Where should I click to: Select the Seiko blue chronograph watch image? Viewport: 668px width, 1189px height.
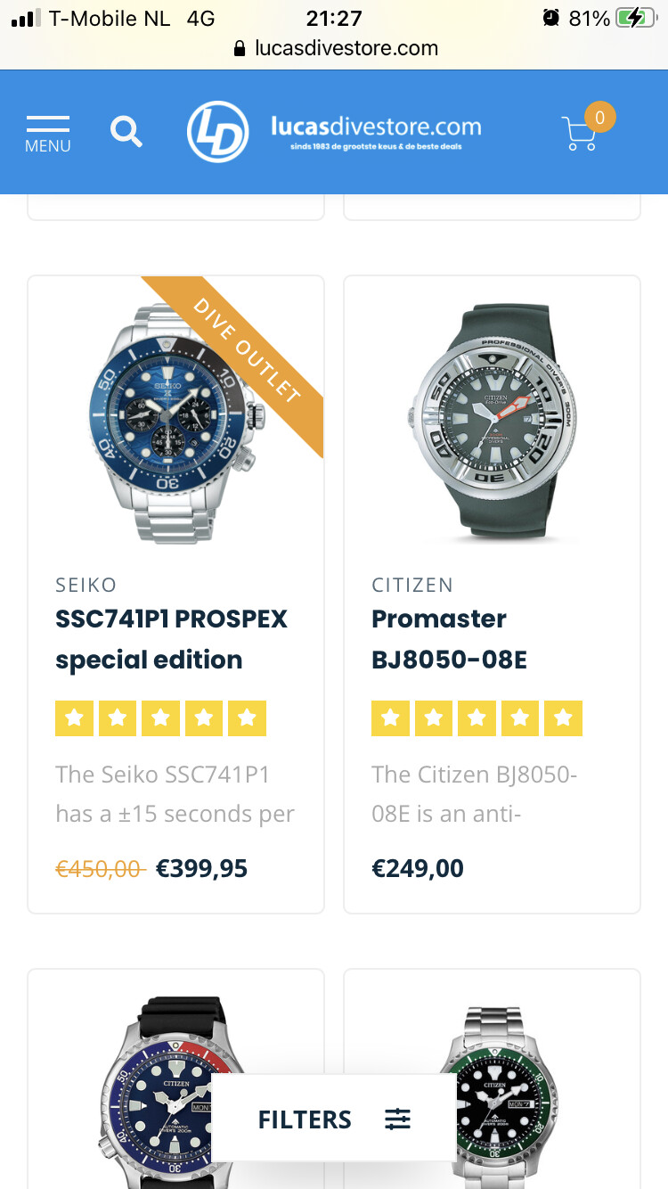click(176, 424)
